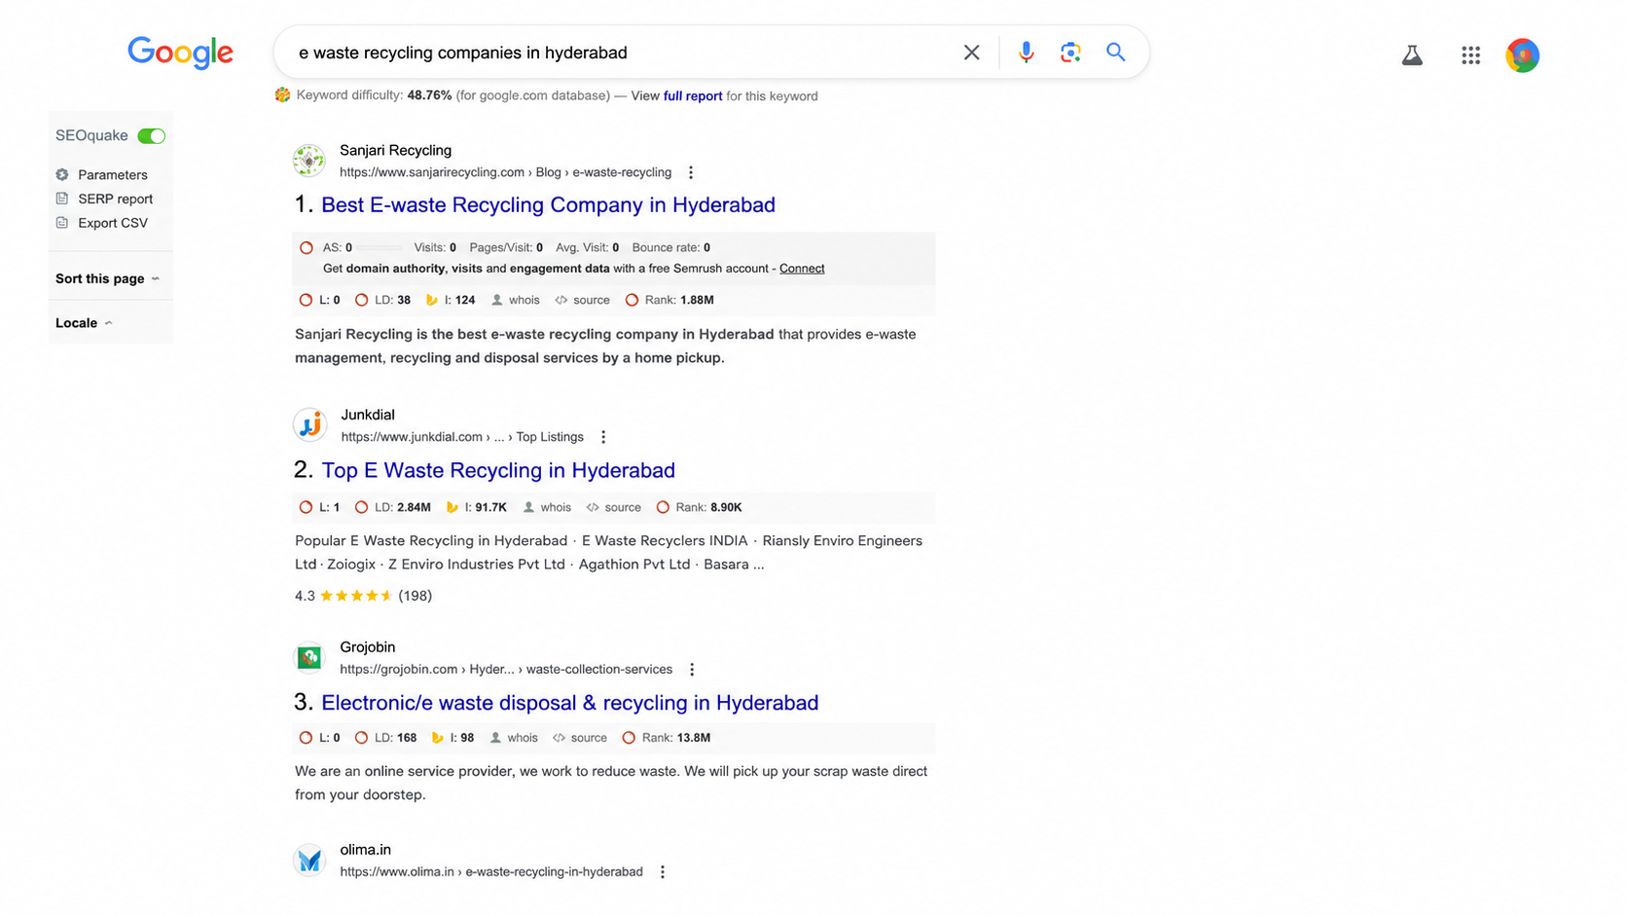
Task: Start voice search with the microphone icon
Action: 1026,53
